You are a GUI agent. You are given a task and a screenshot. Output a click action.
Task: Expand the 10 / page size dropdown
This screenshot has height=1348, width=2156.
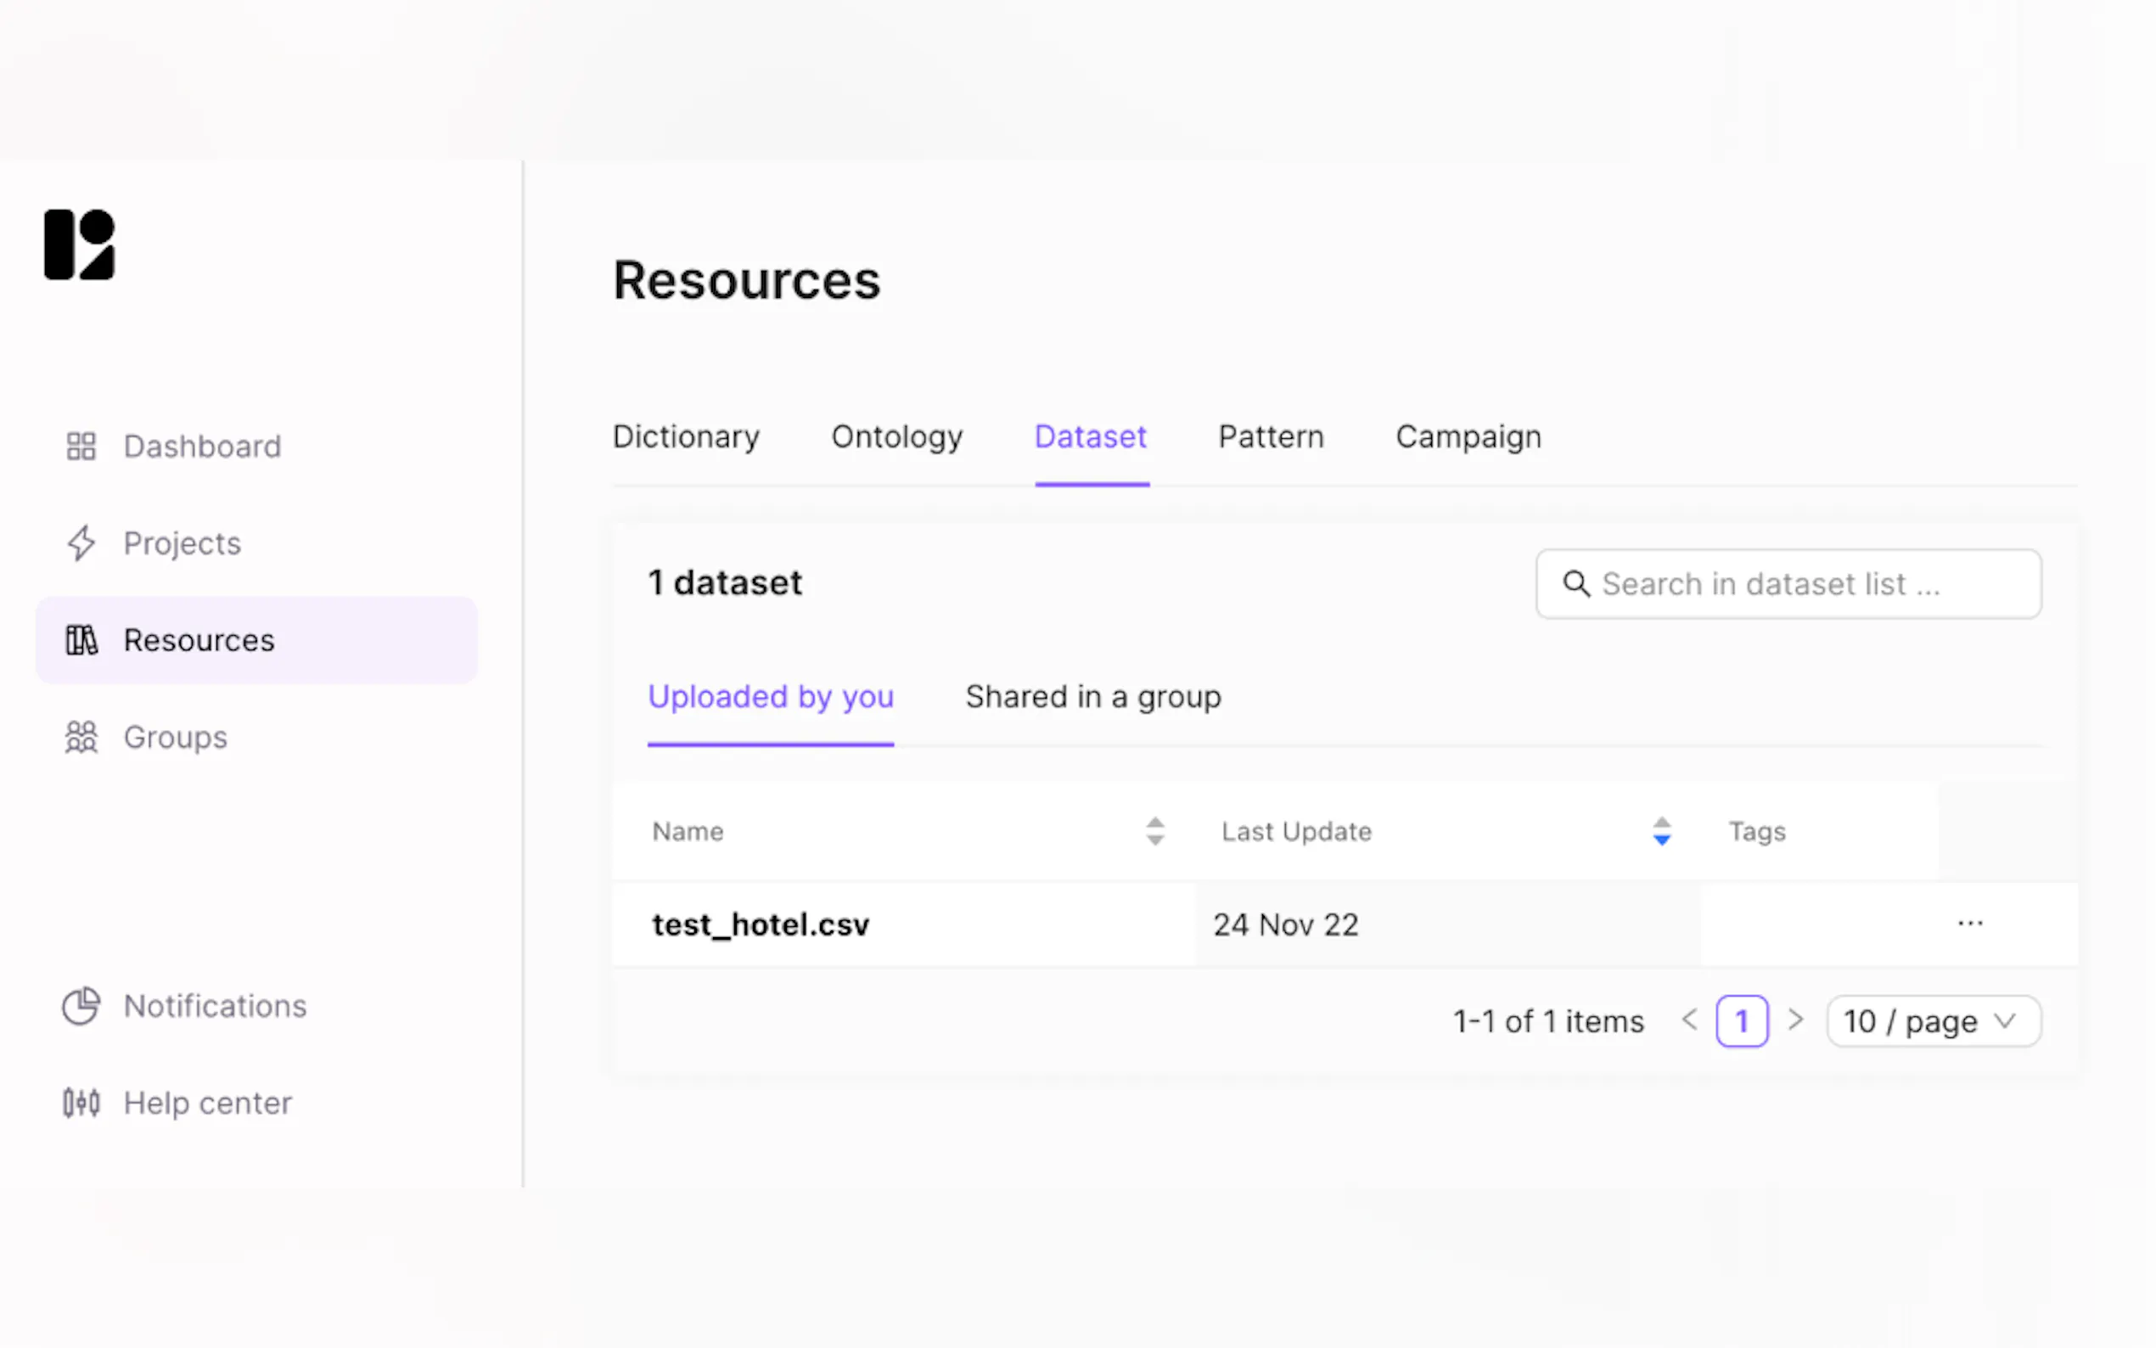[1932, 1021]
